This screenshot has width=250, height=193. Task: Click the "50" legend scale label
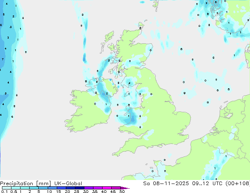click(x=122, y=191)
